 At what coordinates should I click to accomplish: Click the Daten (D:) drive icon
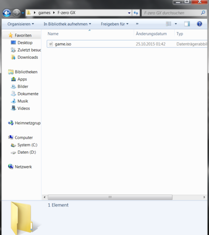pos(13,153)
